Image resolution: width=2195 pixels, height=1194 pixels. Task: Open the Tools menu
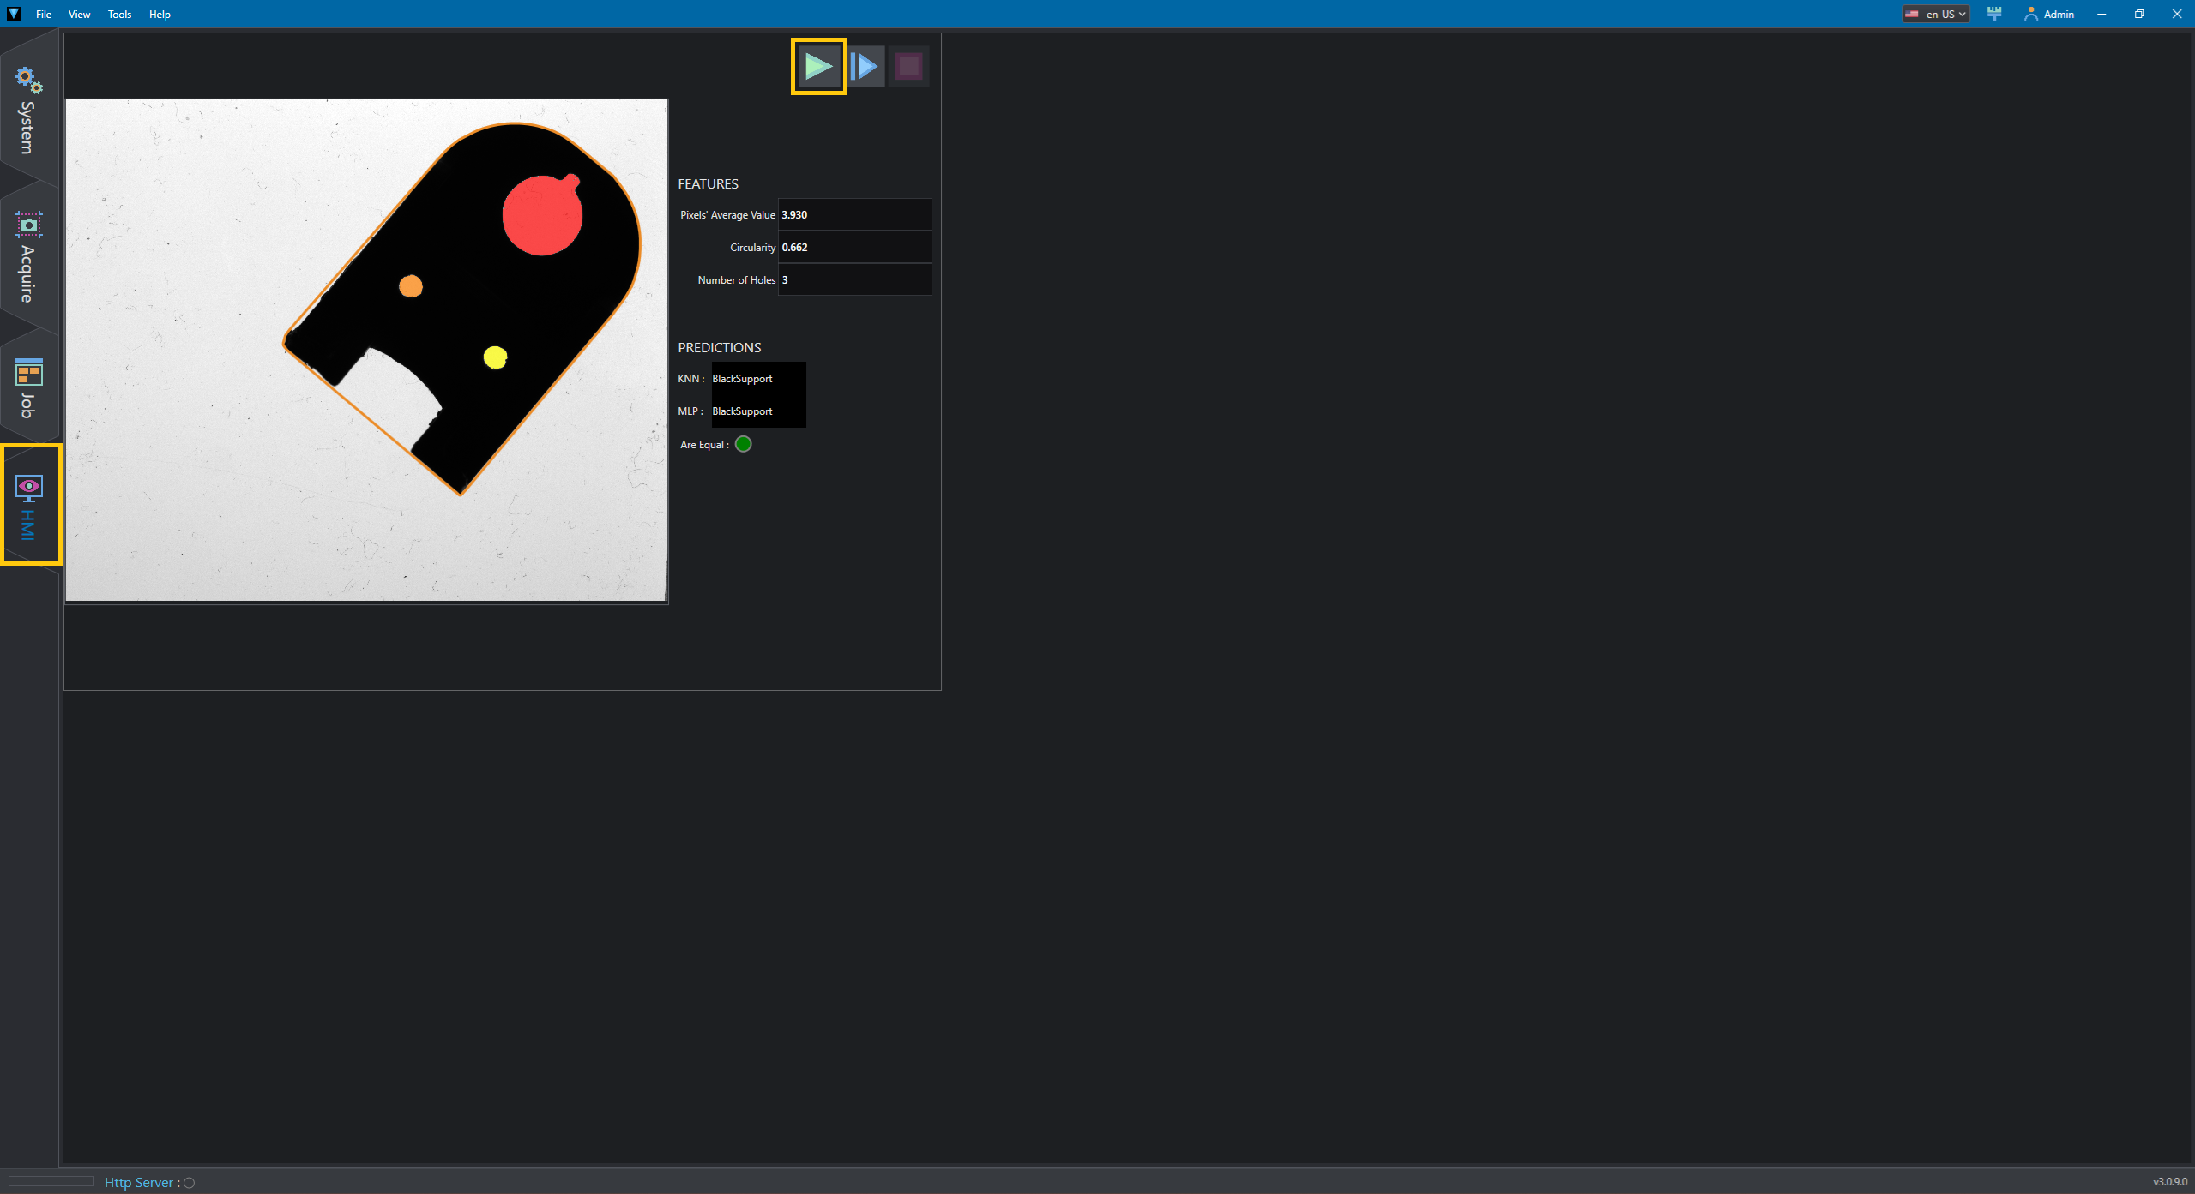119,14
